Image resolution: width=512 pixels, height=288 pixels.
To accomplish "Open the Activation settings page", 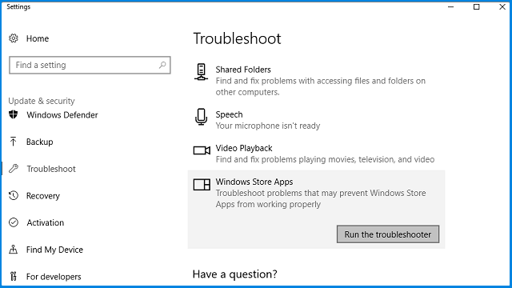I will [x=45, y=222].
